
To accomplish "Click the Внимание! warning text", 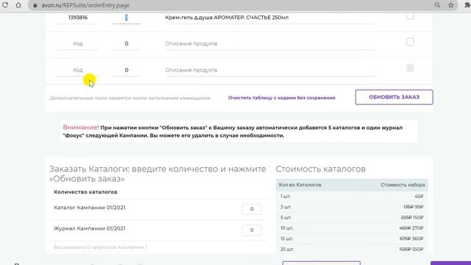I will click(x=81, y=127).
